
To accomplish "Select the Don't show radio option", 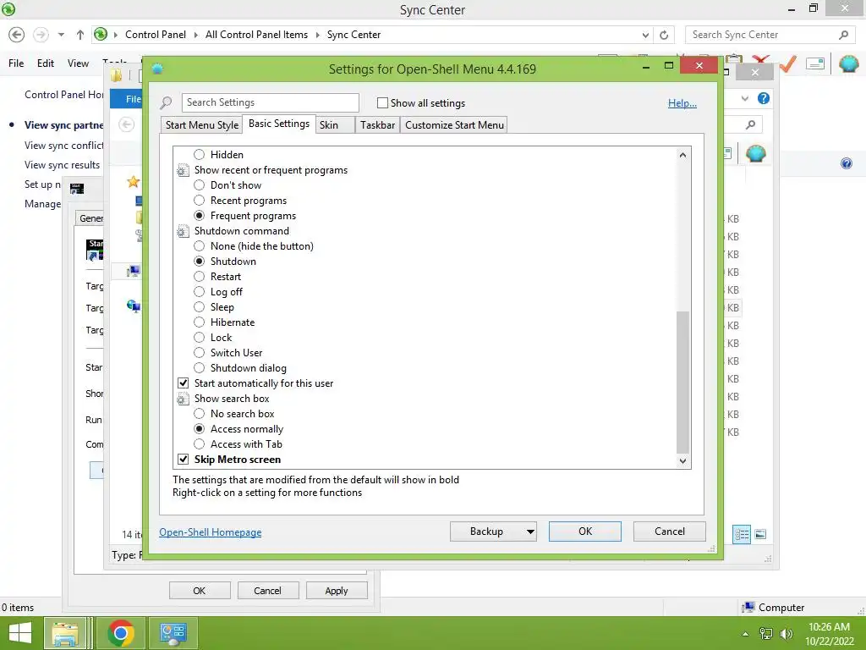I will 200,185.
